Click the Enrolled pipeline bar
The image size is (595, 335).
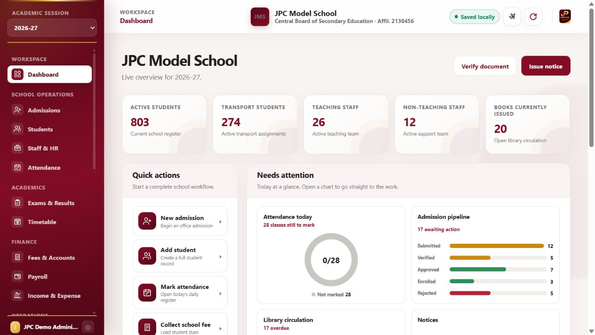498,281
